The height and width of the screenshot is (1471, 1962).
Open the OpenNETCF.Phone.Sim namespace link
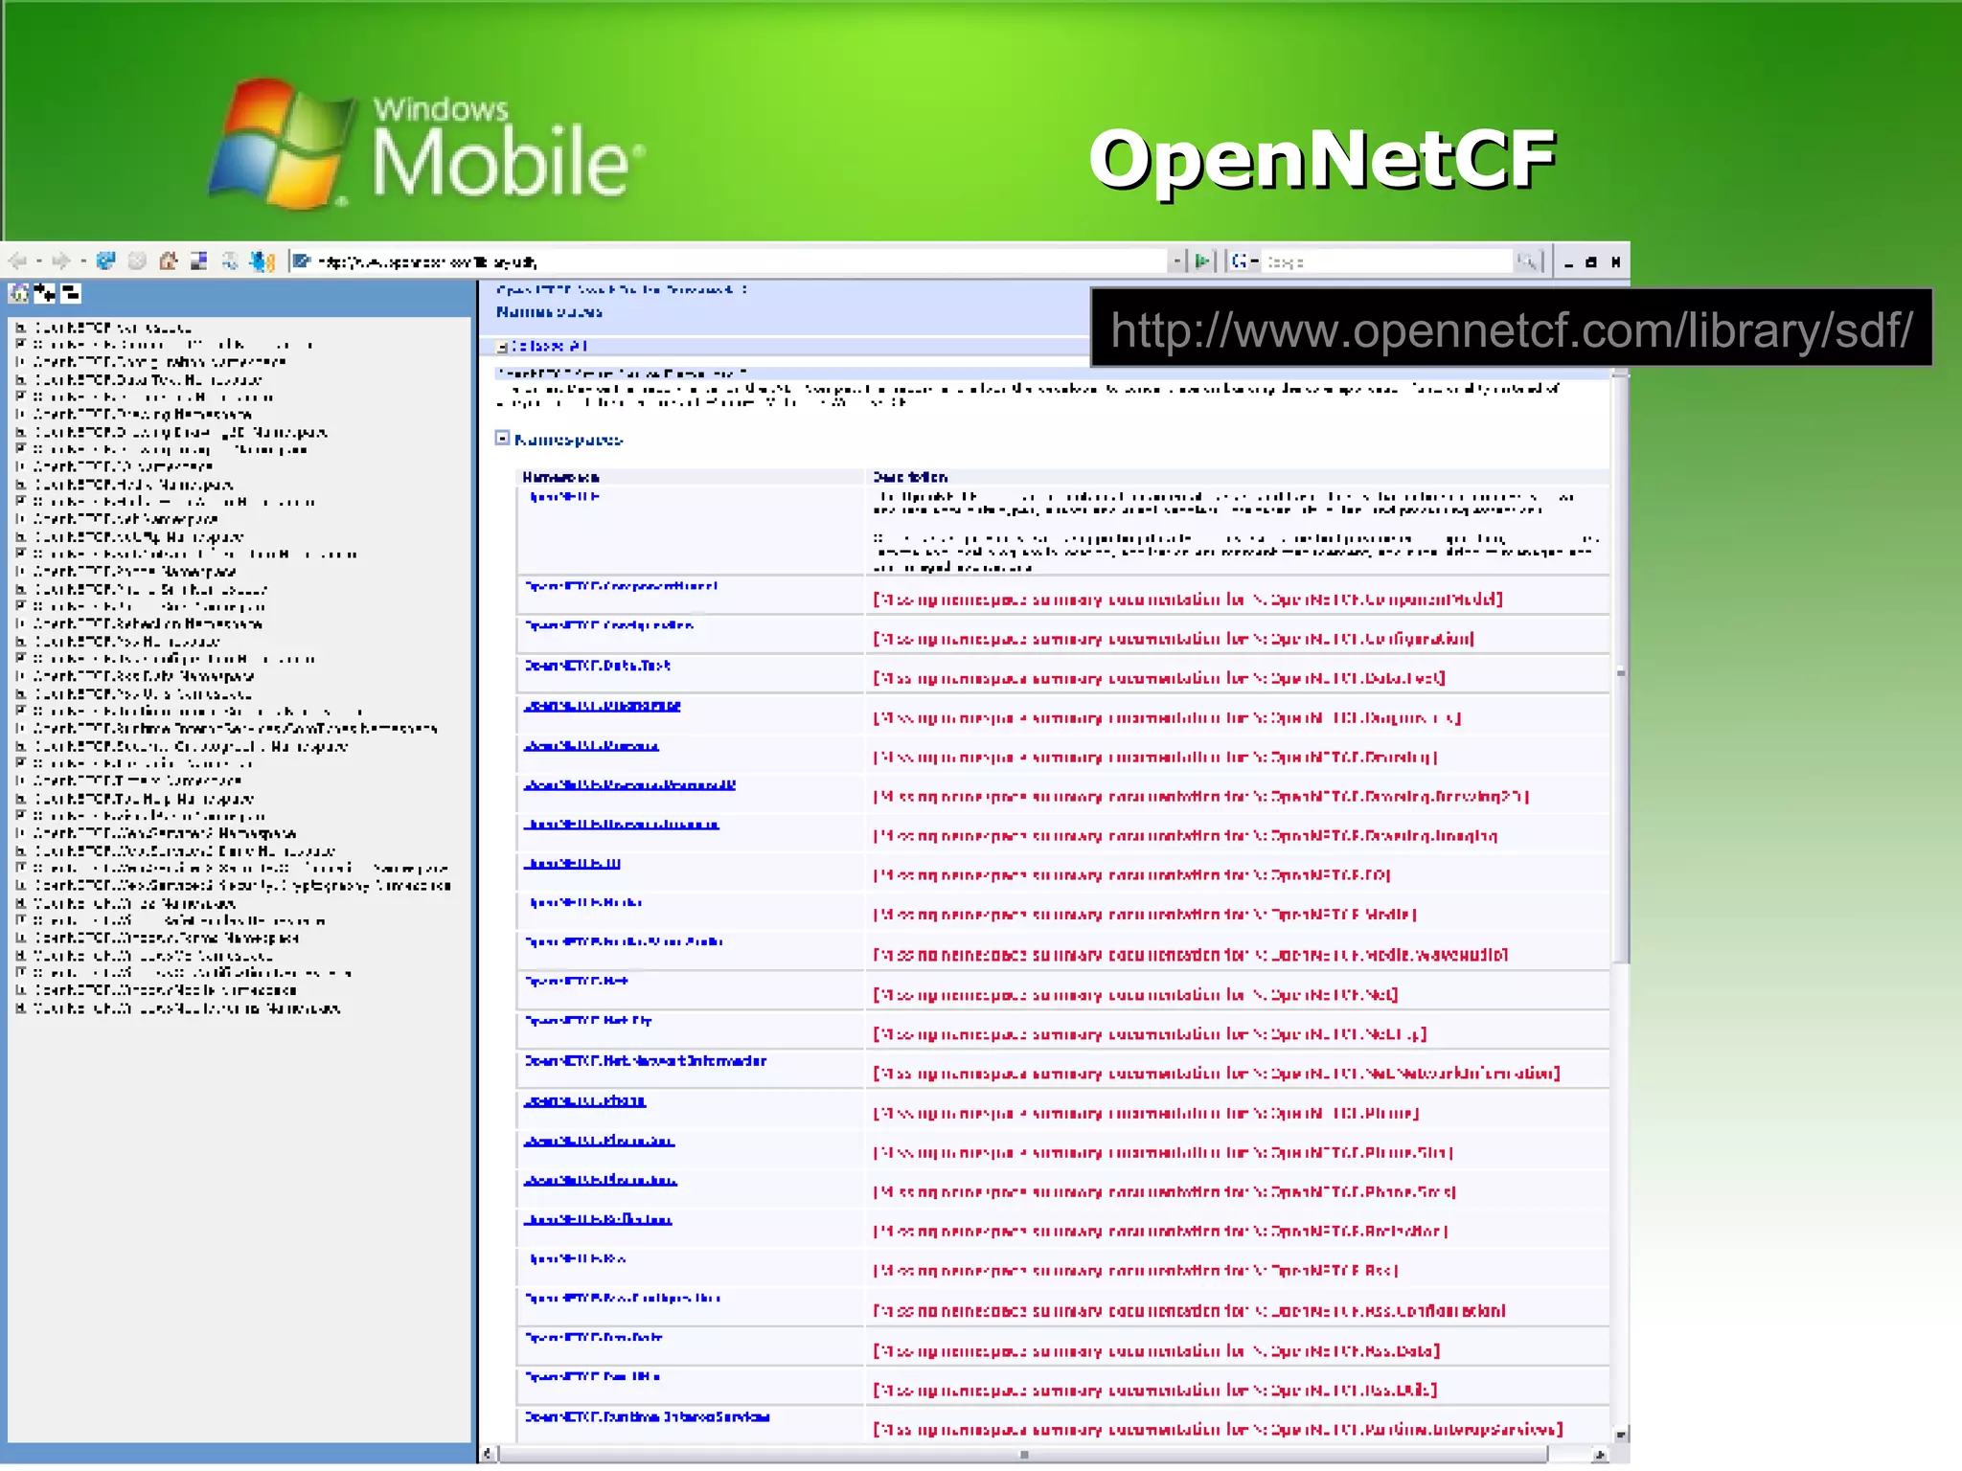[x=599, y=1141]
